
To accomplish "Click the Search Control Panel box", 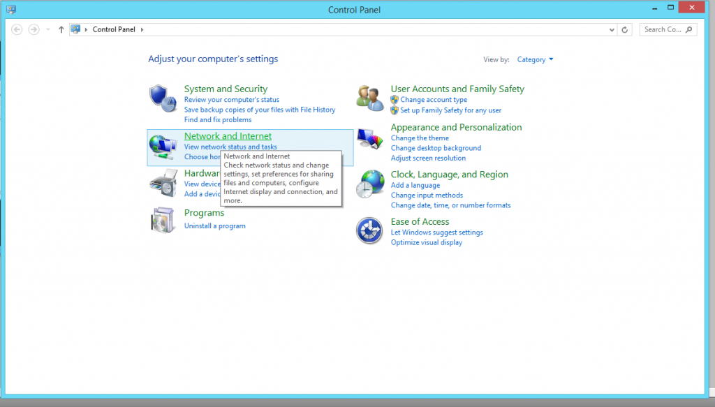I will 663,29.
